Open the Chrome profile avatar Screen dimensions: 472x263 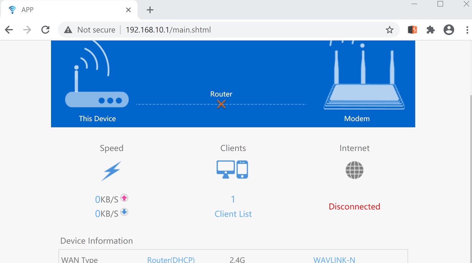[x=449, y=30]
